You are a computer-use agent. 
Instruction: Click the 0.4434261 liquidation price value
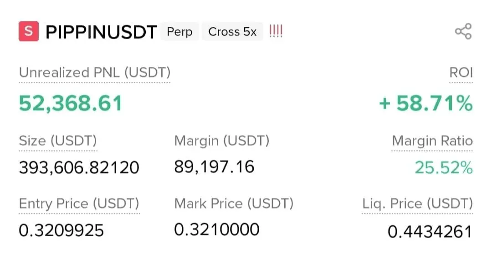tap(429, 232)
